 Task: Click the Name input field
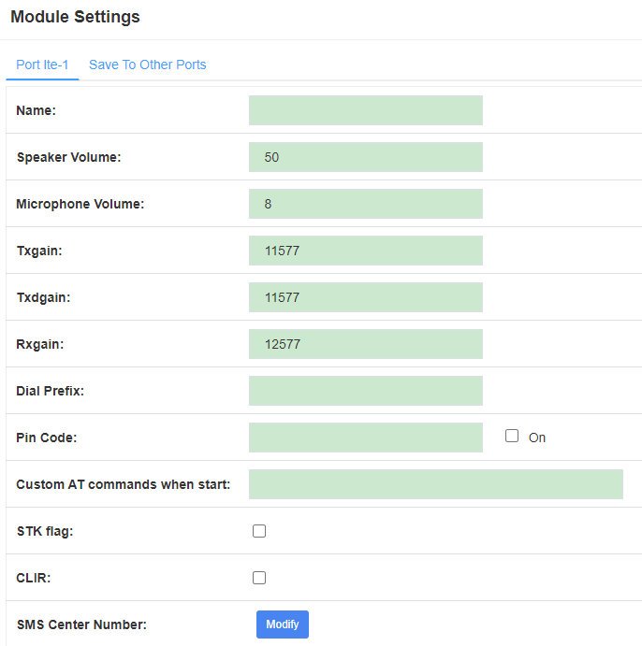366,110
